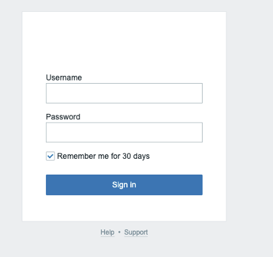
Task: Uncheck the Remember me for 30 days checkbox
Action: point(50,156)
